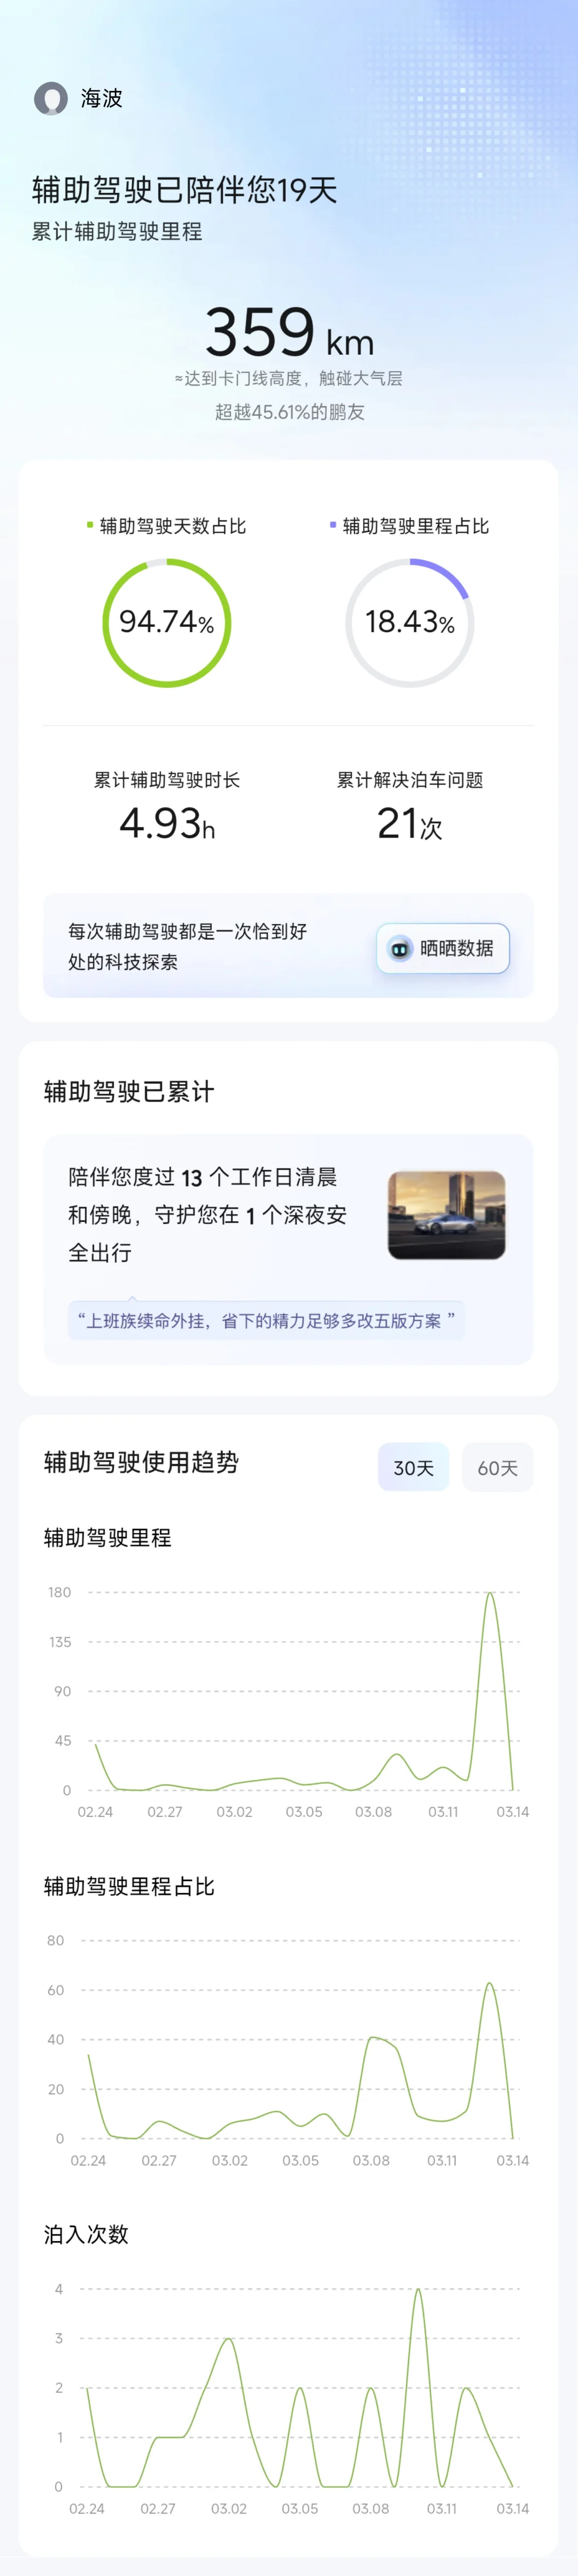Tap the 辅助驾驶使用趋势 section heading

pos(141,1462)
